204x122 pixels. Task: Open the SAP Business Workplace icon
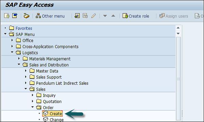pos(27,16)
